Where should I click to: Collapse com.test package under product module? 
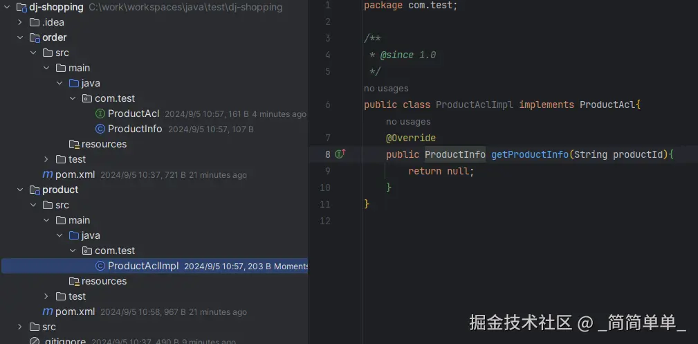click(73, 251)
